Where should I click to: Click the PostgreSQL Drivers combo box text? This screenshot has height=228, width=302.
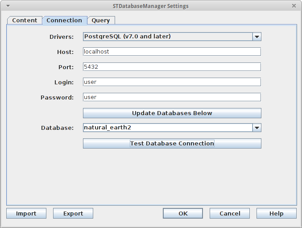pyautogui.click(x=167, y=37)
